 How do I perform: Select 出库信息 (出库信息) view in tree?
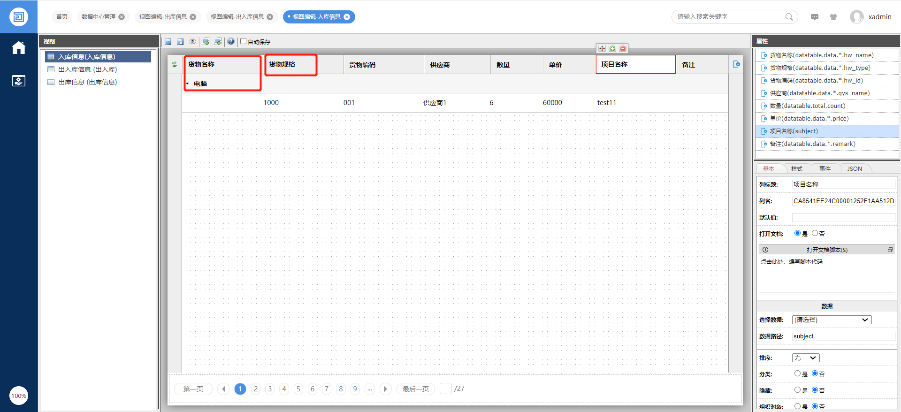coord(98,82)
